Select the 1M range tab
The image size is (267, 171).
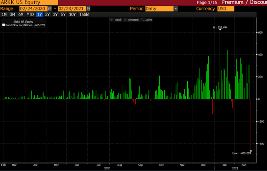(x=4, y=15)
